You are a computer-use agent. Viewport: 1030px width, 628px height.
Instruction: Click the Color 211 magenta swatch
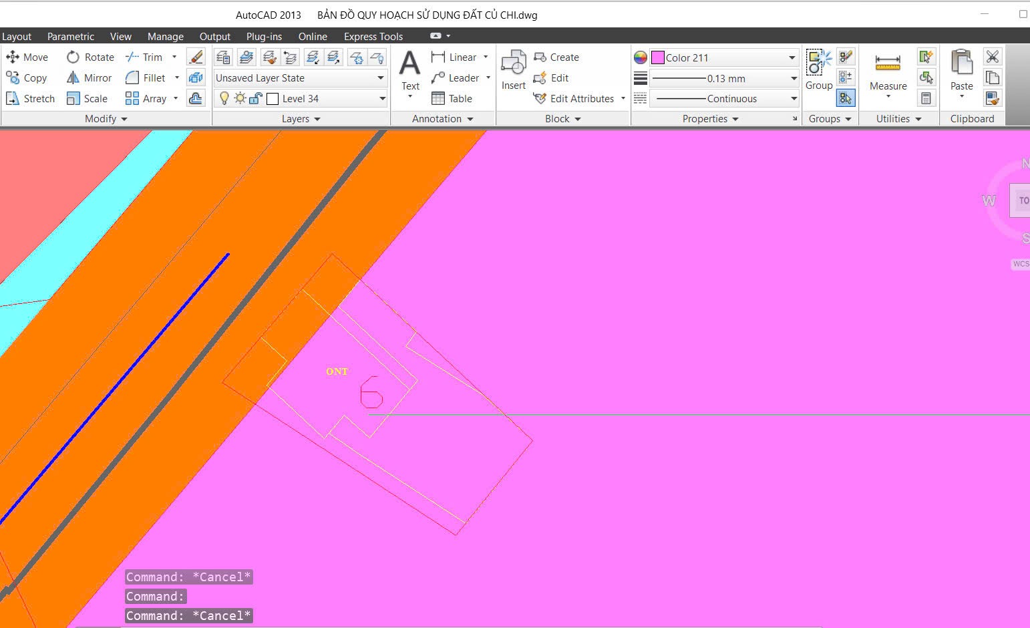point(658,57)
